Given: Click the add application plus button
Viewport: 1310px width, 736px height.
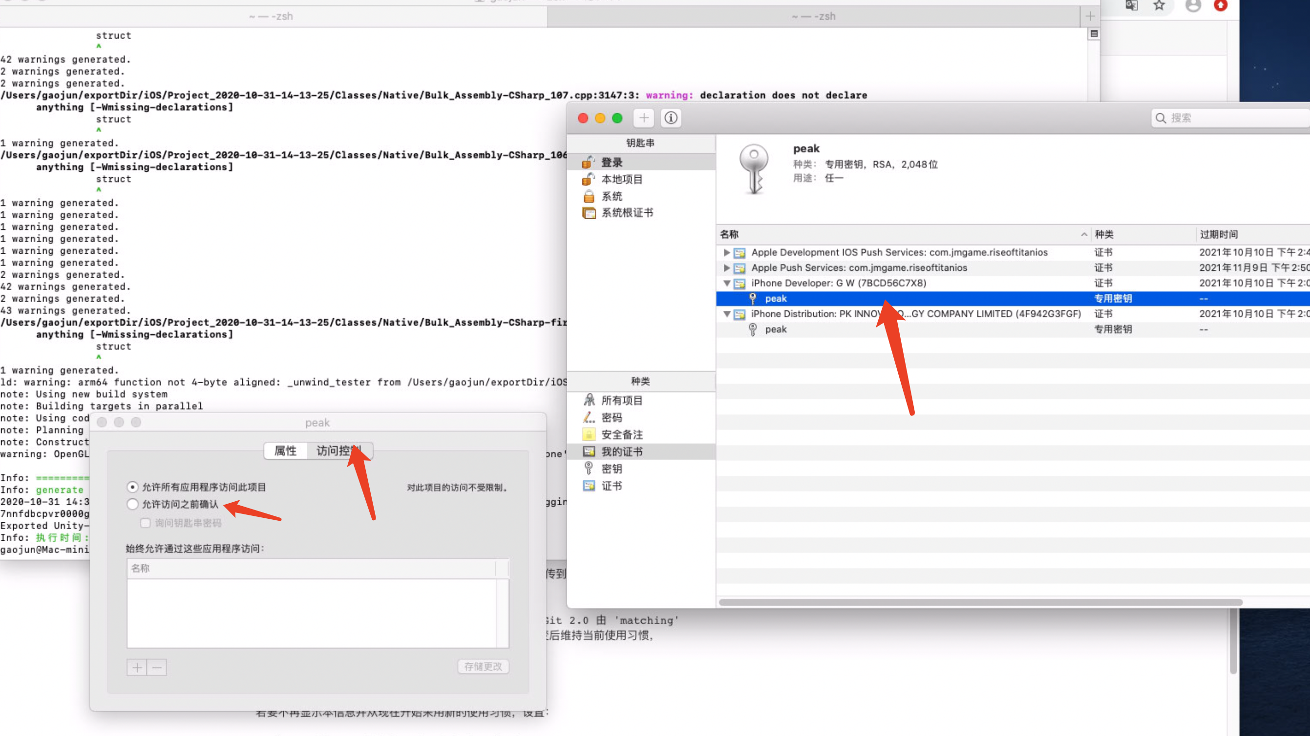Looking at the screenshot, I should click(137, 667).
